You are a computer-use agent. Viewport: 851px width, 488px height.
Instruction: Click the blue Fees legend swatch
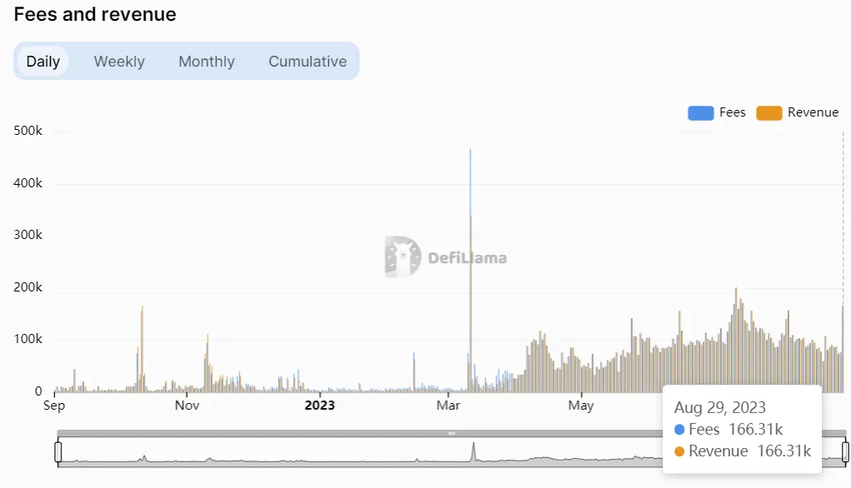coord(700,113)
